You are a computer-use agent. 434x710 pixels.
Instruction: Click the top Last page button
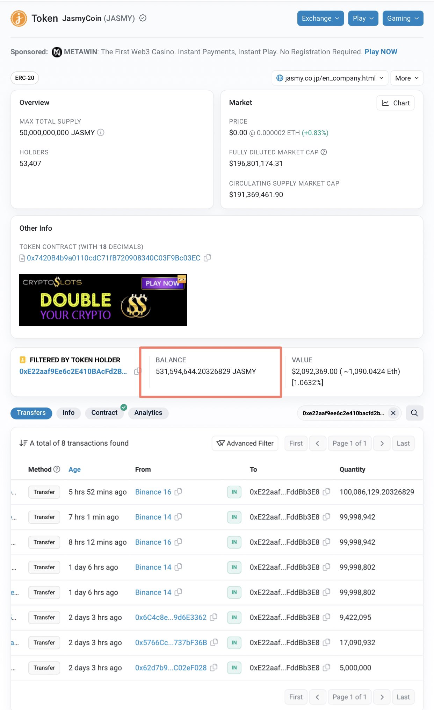coord(403,443)
